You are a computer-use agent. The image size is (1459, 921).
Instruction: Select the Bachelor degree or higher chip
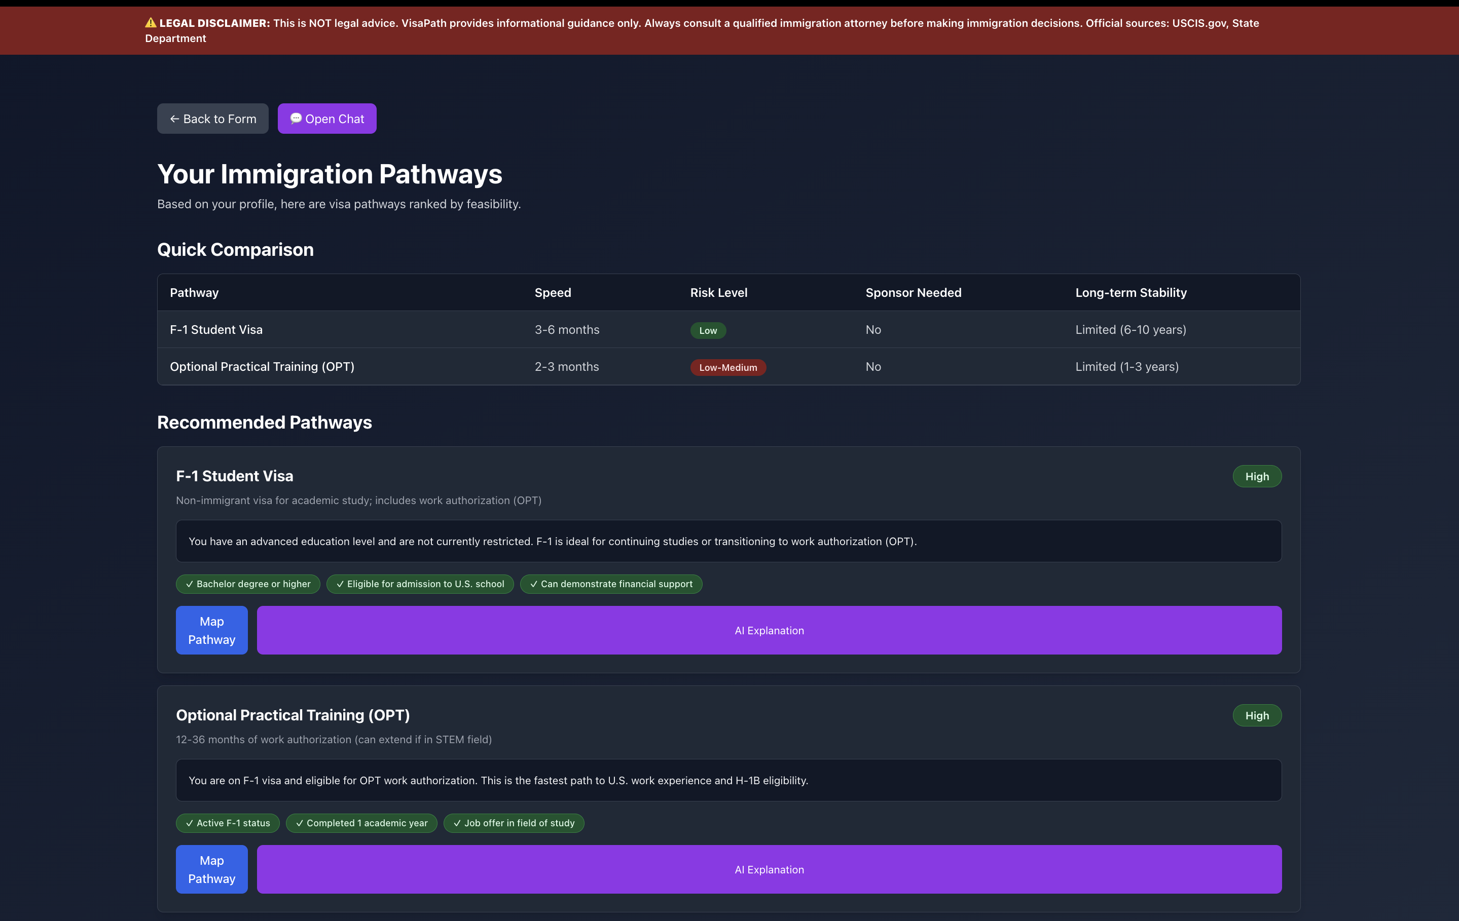(248, 584)
